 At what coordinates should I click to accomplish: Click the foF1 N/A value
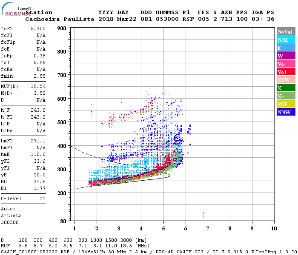[41, 35]
